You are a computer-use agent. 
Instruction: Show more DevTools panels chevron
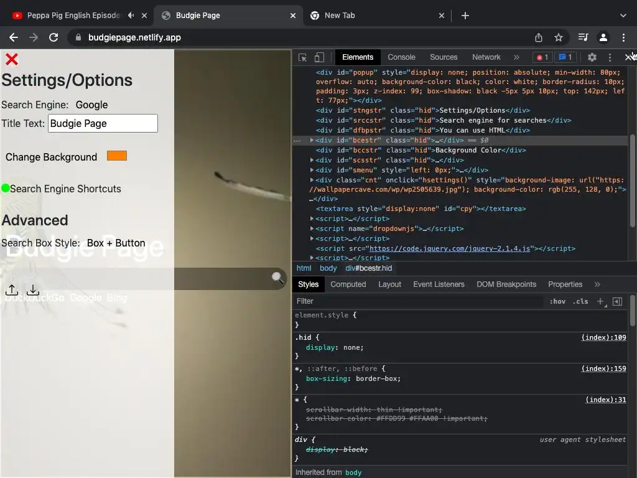pos(516,57)
